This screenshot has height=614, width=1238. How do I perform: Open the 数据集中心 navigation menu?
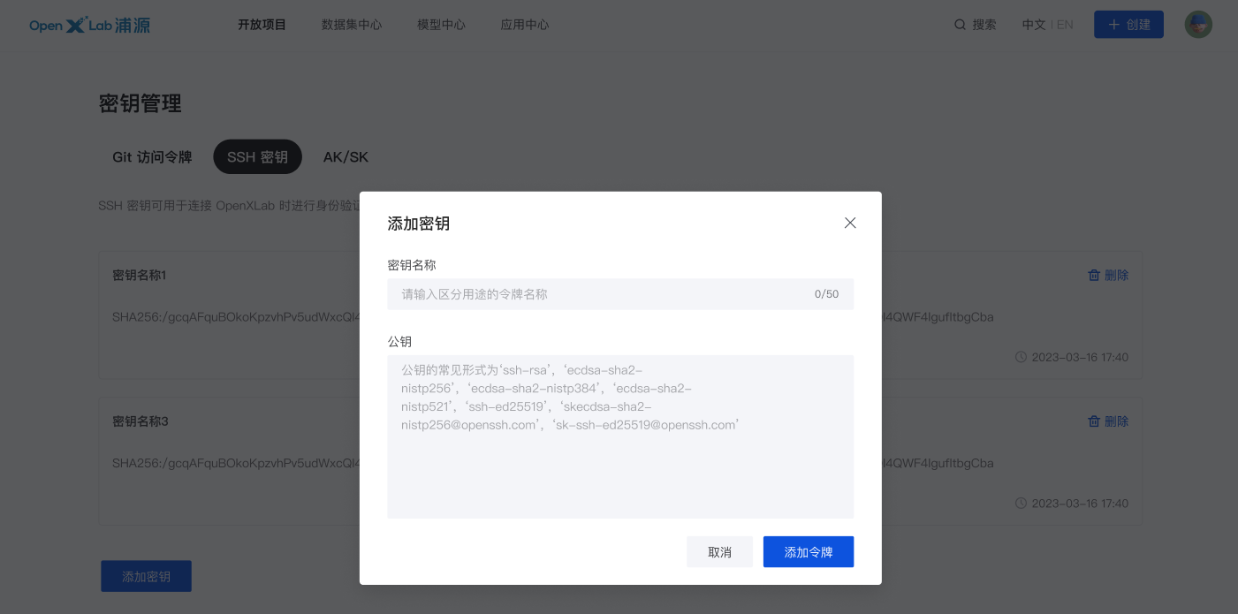coord(352,25)
